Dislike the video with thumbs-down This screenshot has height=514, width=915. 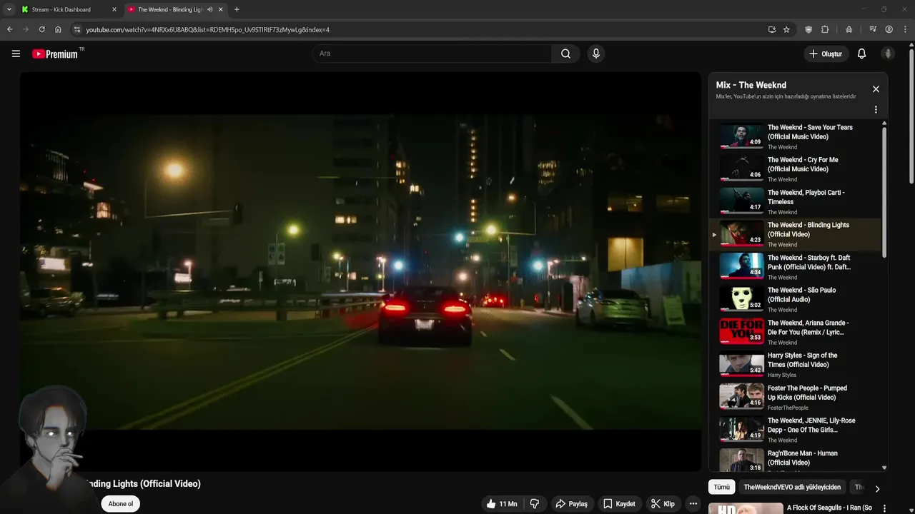point(534,504)
